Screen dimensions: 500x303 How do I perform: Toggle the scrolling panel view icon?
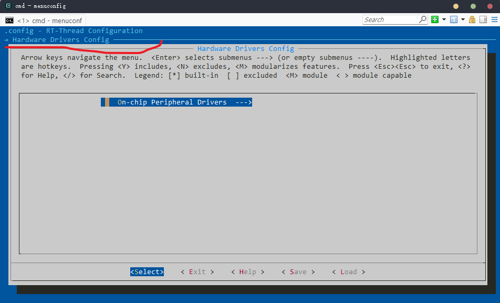[x=483, y=19]
